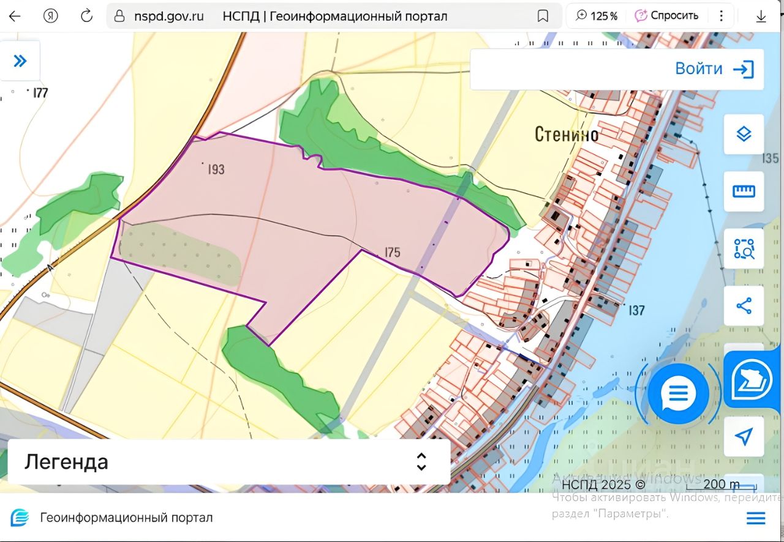Click the Спросить assistant button
The width and height of the screenshot is (784, 542).
click(x=666, y=16)
